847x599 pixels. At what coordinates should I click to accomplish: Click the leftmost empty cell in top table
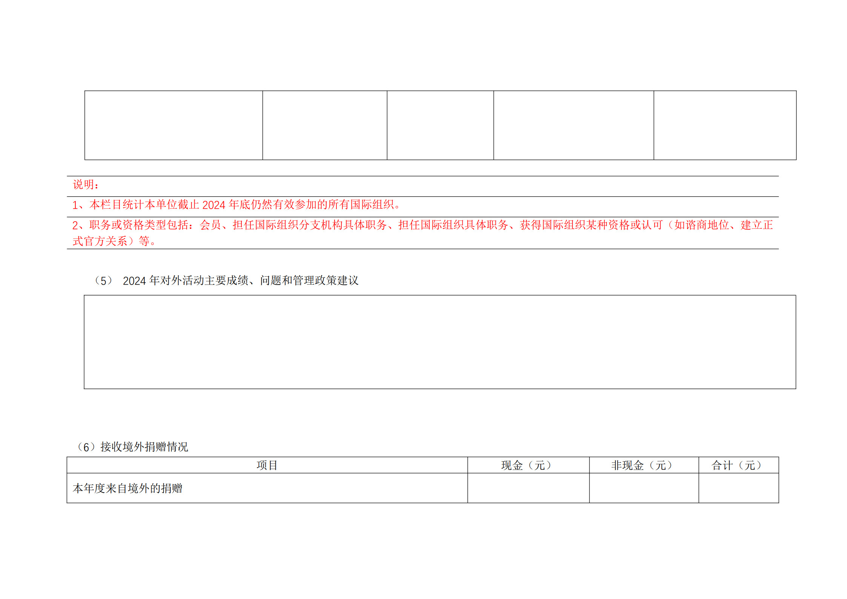coord(173,125)
